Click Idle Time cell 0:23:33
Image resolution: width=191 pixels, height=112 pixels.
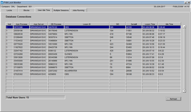(x=169, y=41)
